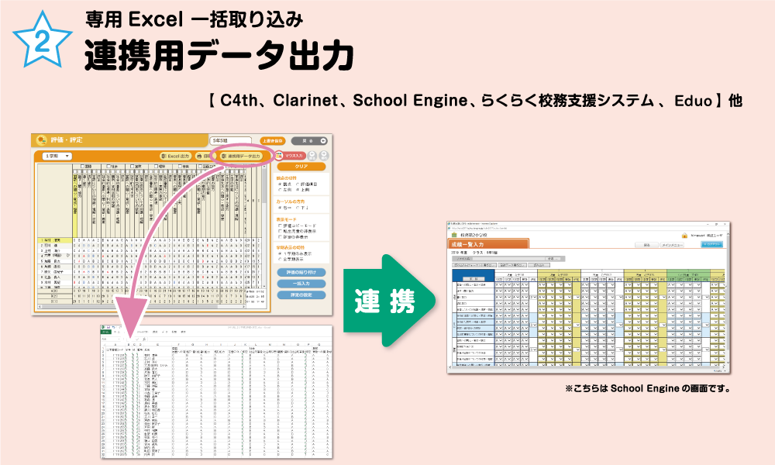Select the 下↓ cursor direction radio
This screenshot has width=775, height=465.
[298, 208]
